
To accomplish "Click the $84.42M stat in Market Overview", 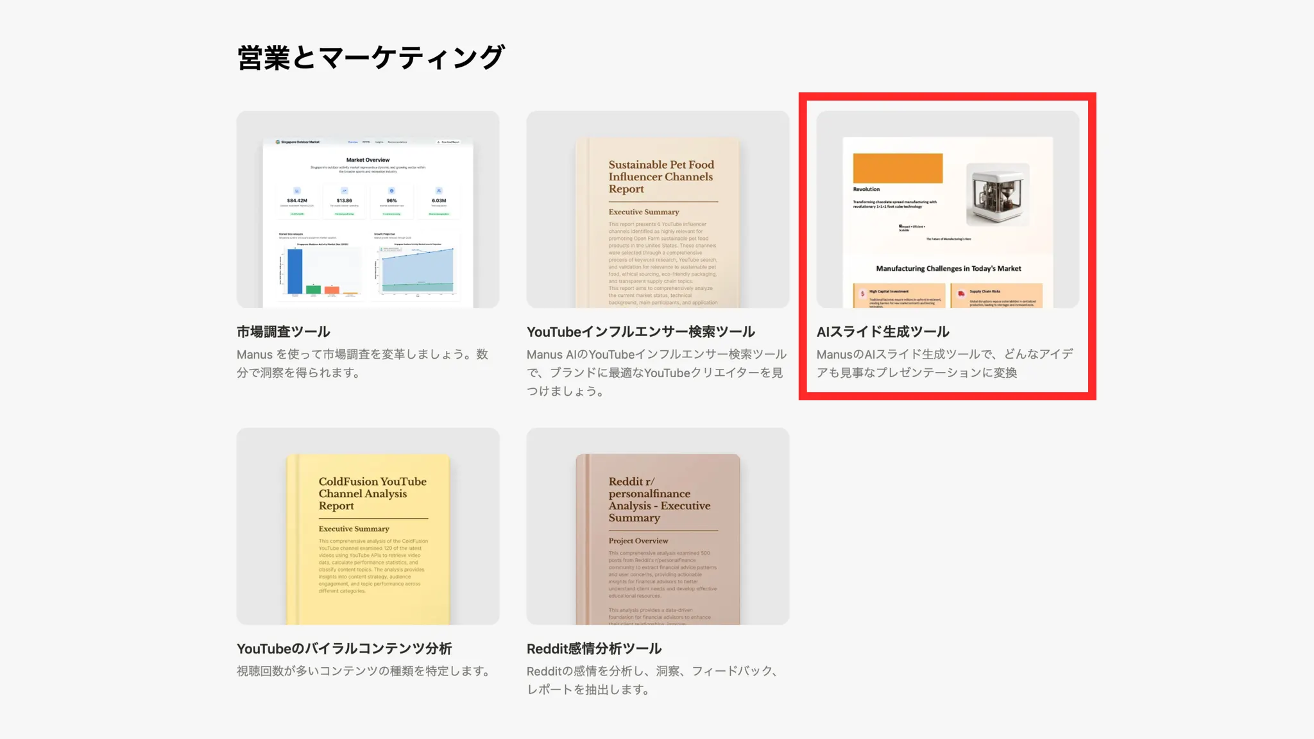I will click(297, 201).
